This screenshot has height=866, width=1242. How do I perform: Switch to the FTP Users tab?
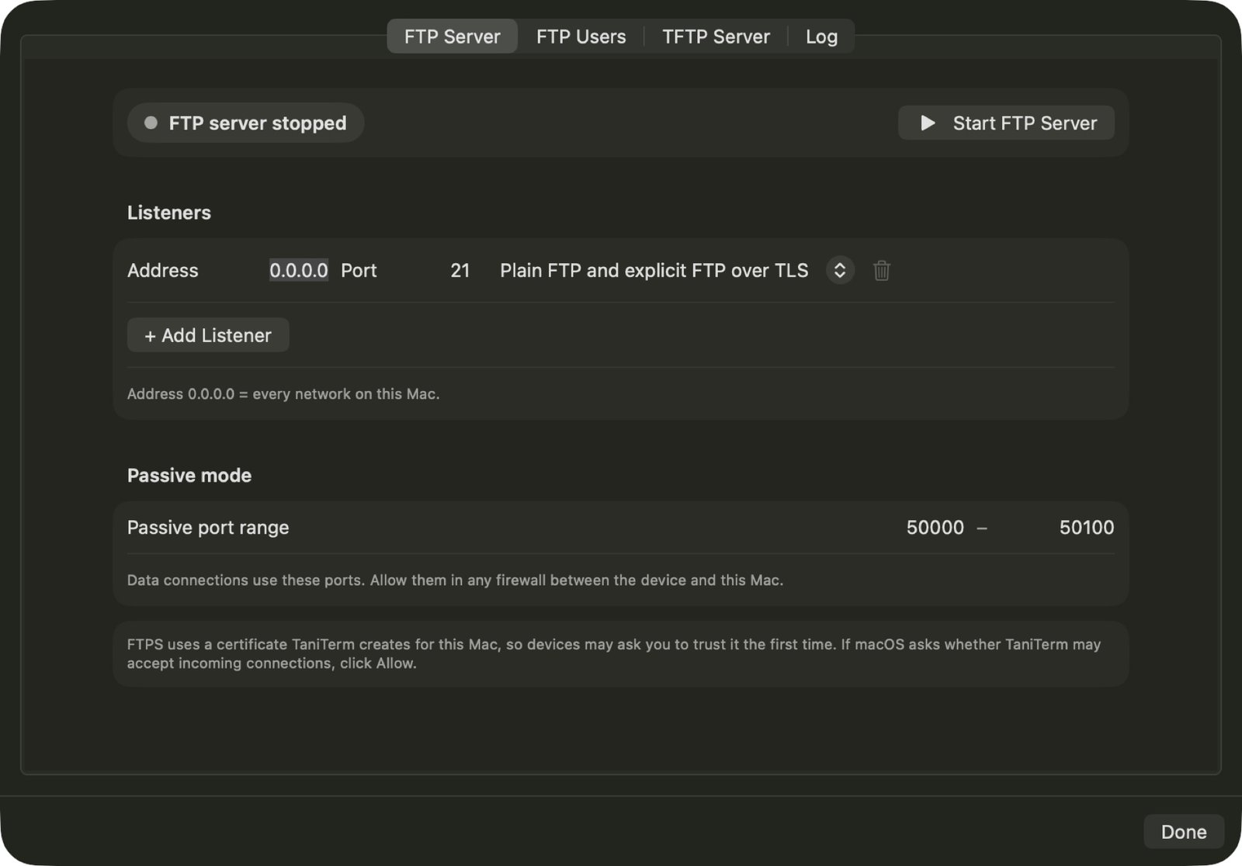tap(581, 36)
